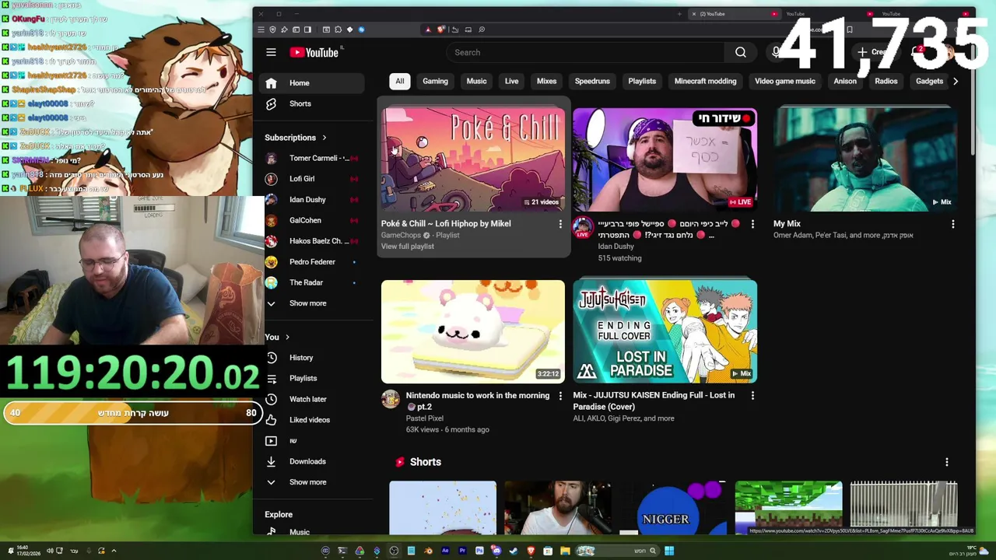Click the YouTube logo
Screen dimensions: 996x560
point(314,52)
